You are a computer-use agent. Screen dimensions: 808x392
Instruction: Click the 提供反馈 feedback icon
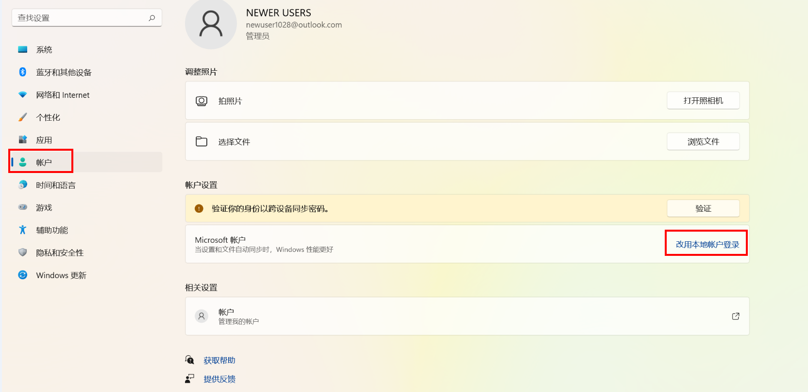(190, 378)
